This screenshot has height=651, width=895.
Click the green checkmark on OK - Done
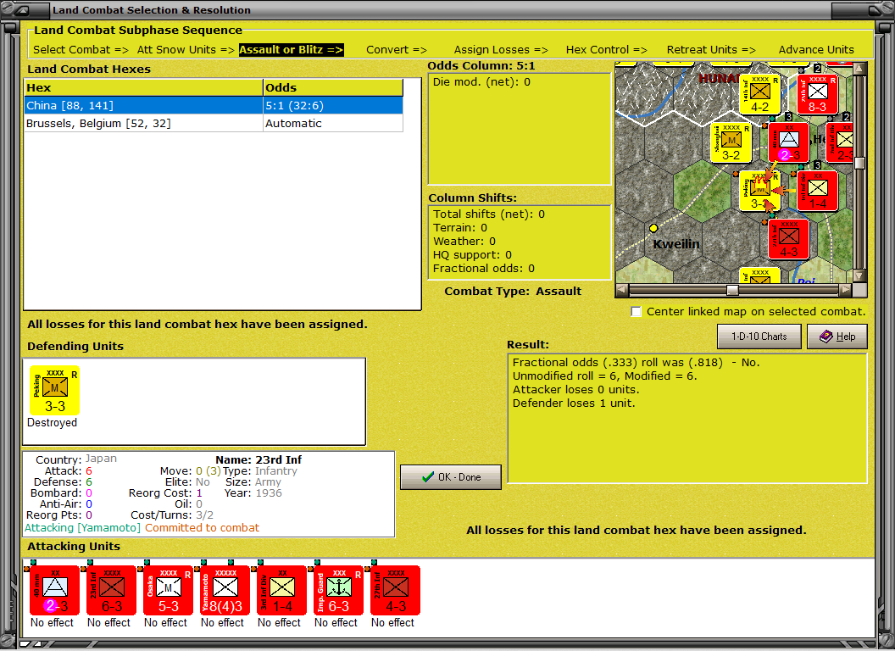(x=427, y=477)
